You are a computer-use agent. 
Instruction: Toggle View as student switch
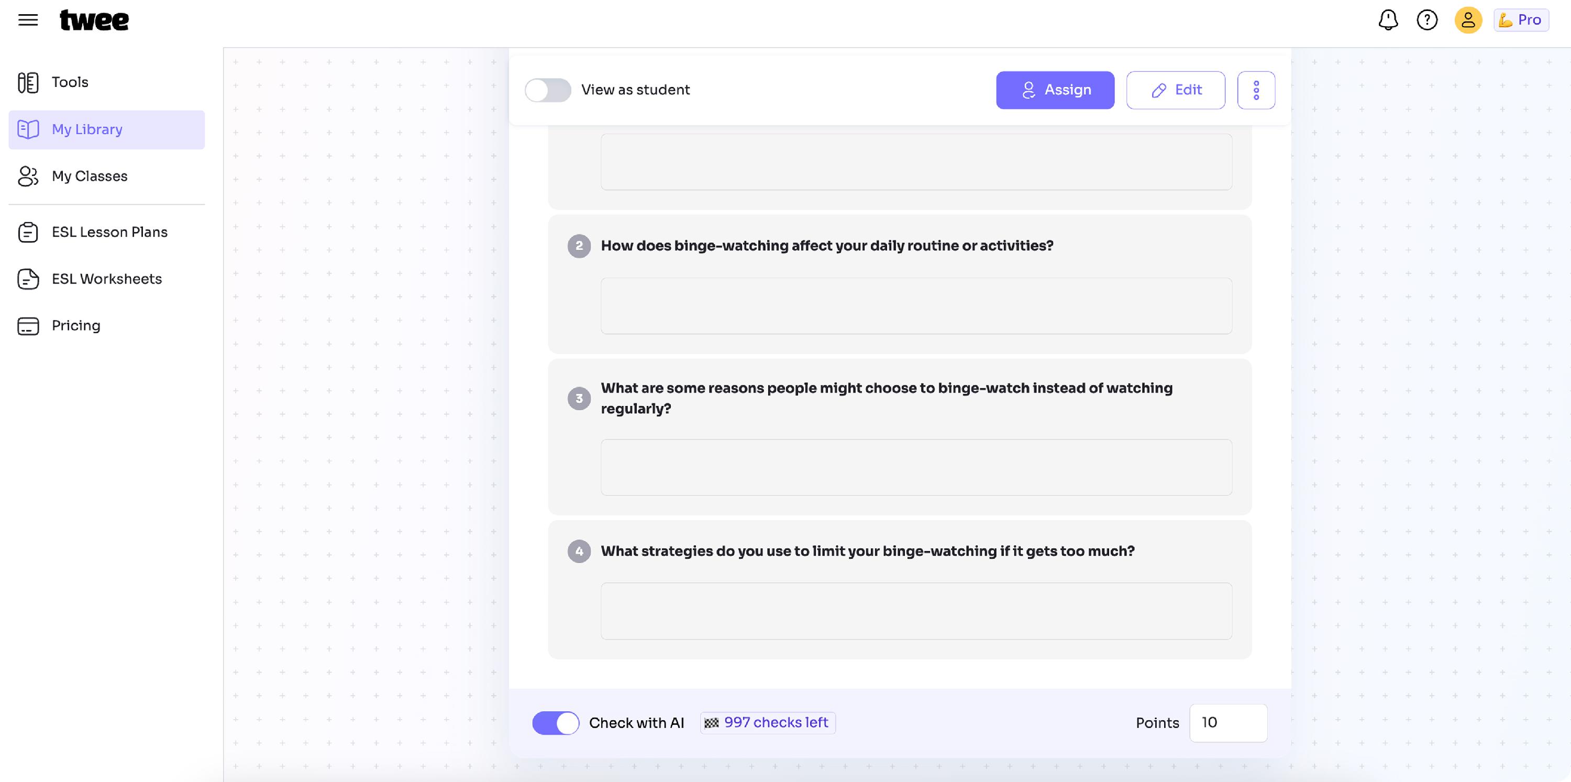(548, 90)
